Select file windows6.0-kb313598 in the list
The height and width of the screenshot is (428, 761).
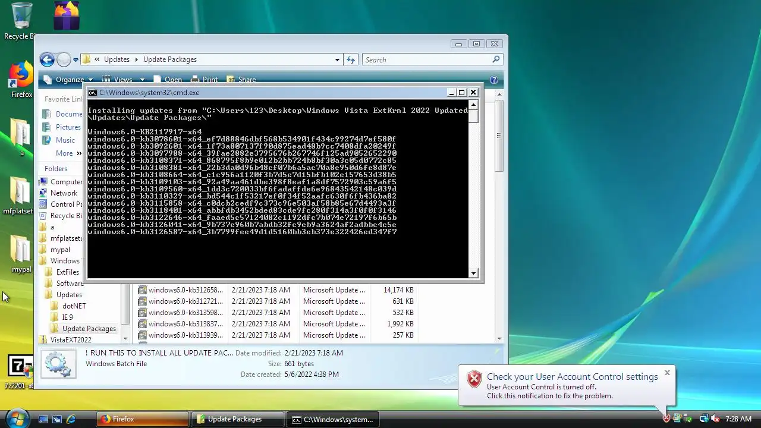pyautogui.click(x=181, y=313)
